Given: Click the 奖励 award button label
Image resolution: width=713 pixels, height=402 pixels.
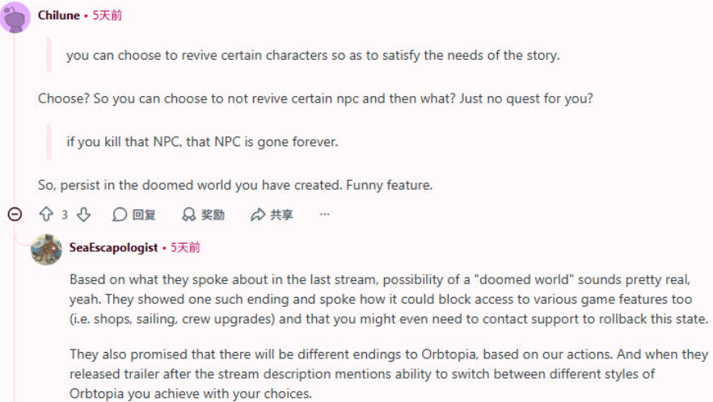Looking at the screenshot, I should tap(213, 215).
